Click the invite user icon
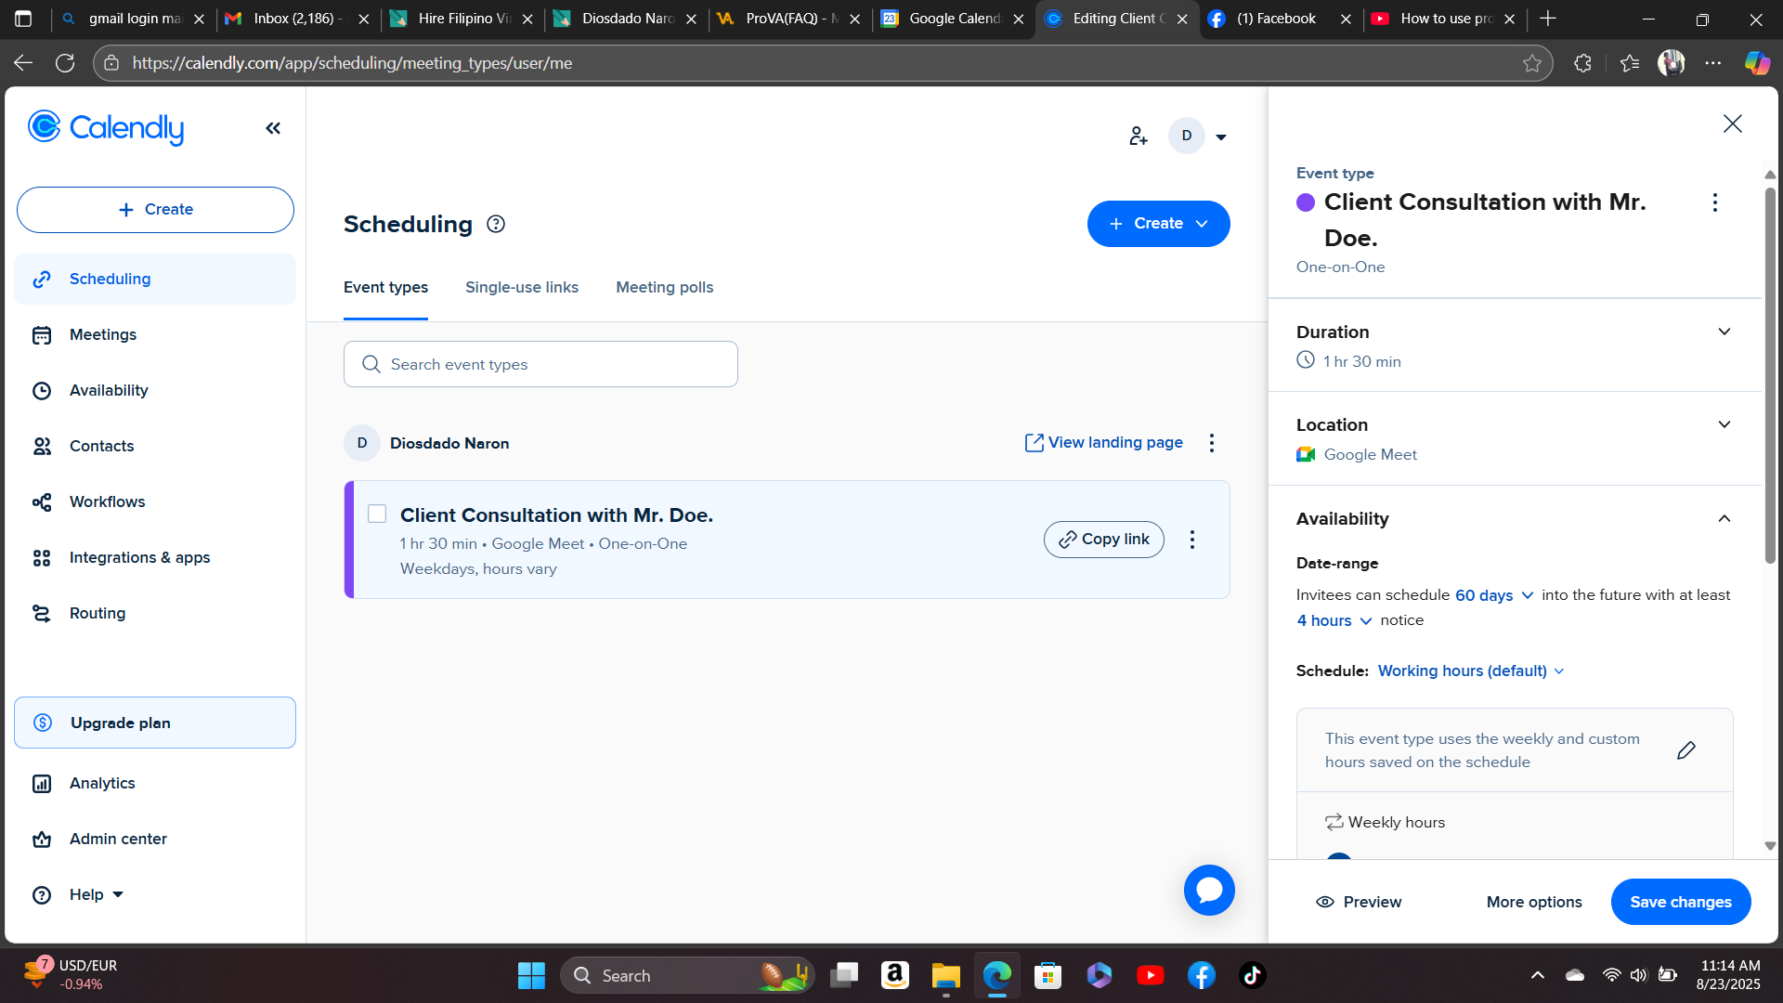 pyautogui.click(x=1139, y=137)
